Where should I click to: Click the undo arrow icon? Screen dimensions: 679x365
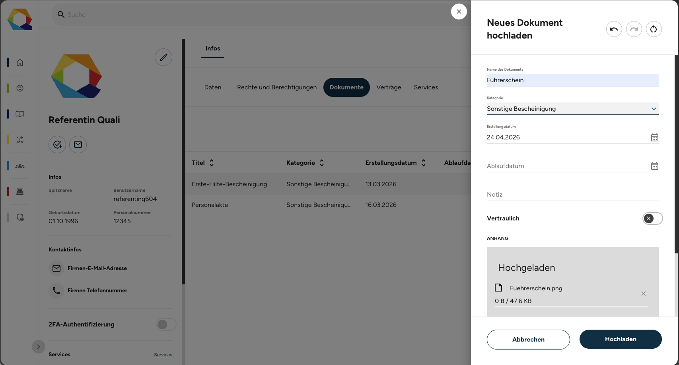click(x=614, y=29)
